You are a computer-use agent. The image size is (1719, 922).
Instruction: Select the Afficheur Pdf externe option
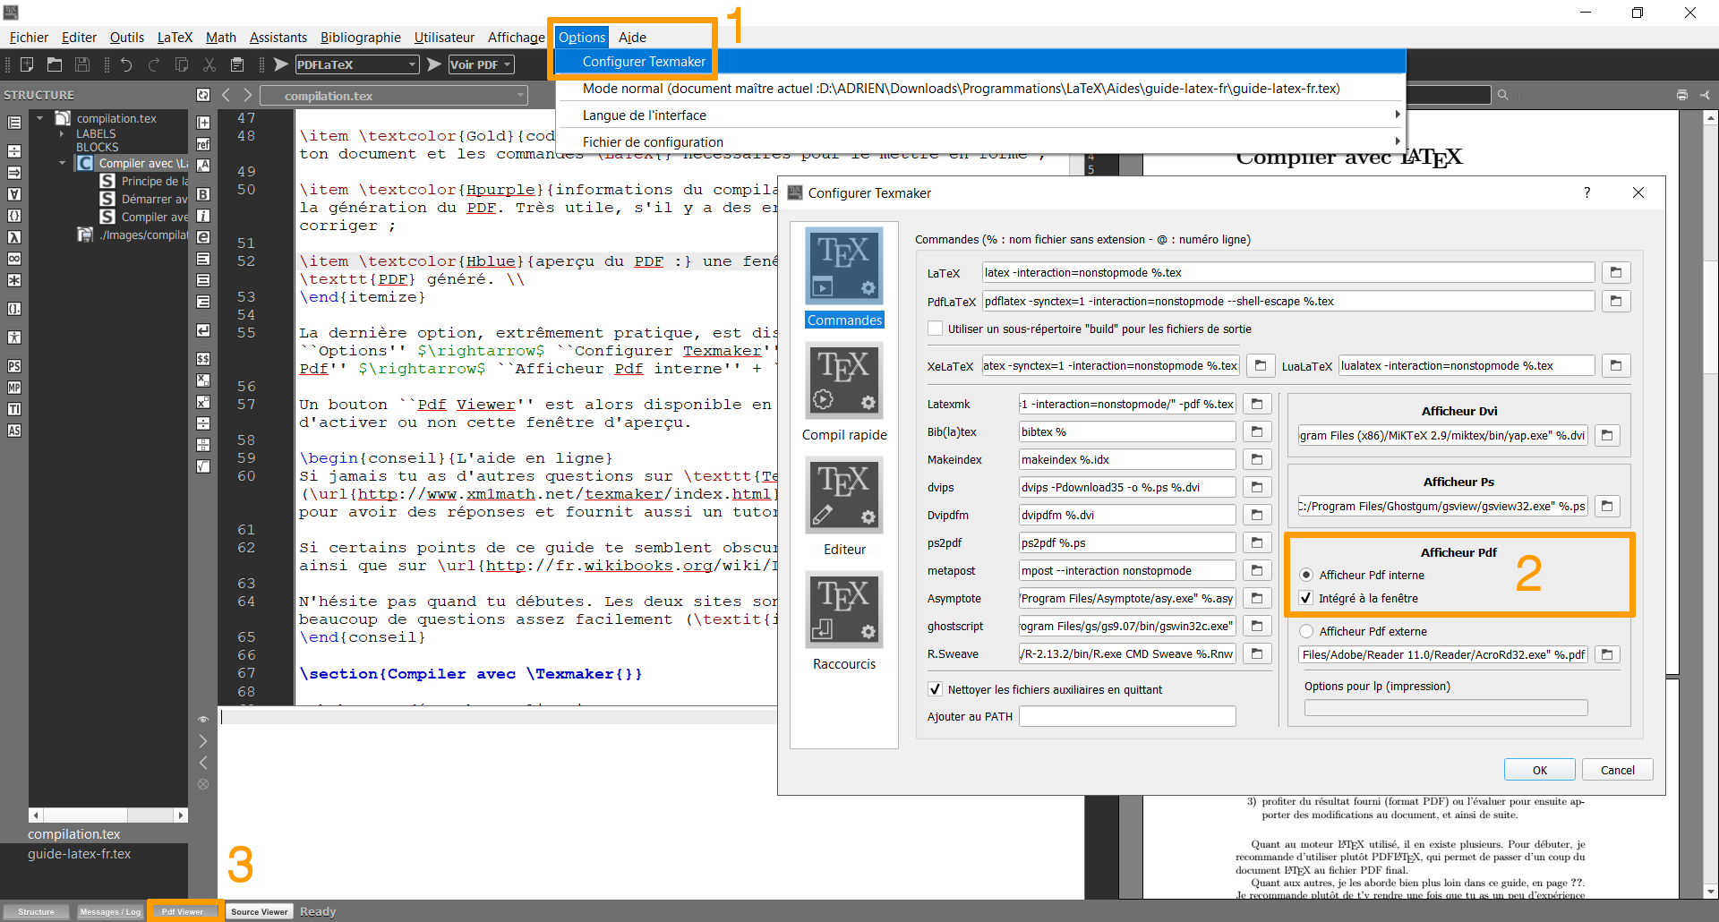tap(1306, 631)
